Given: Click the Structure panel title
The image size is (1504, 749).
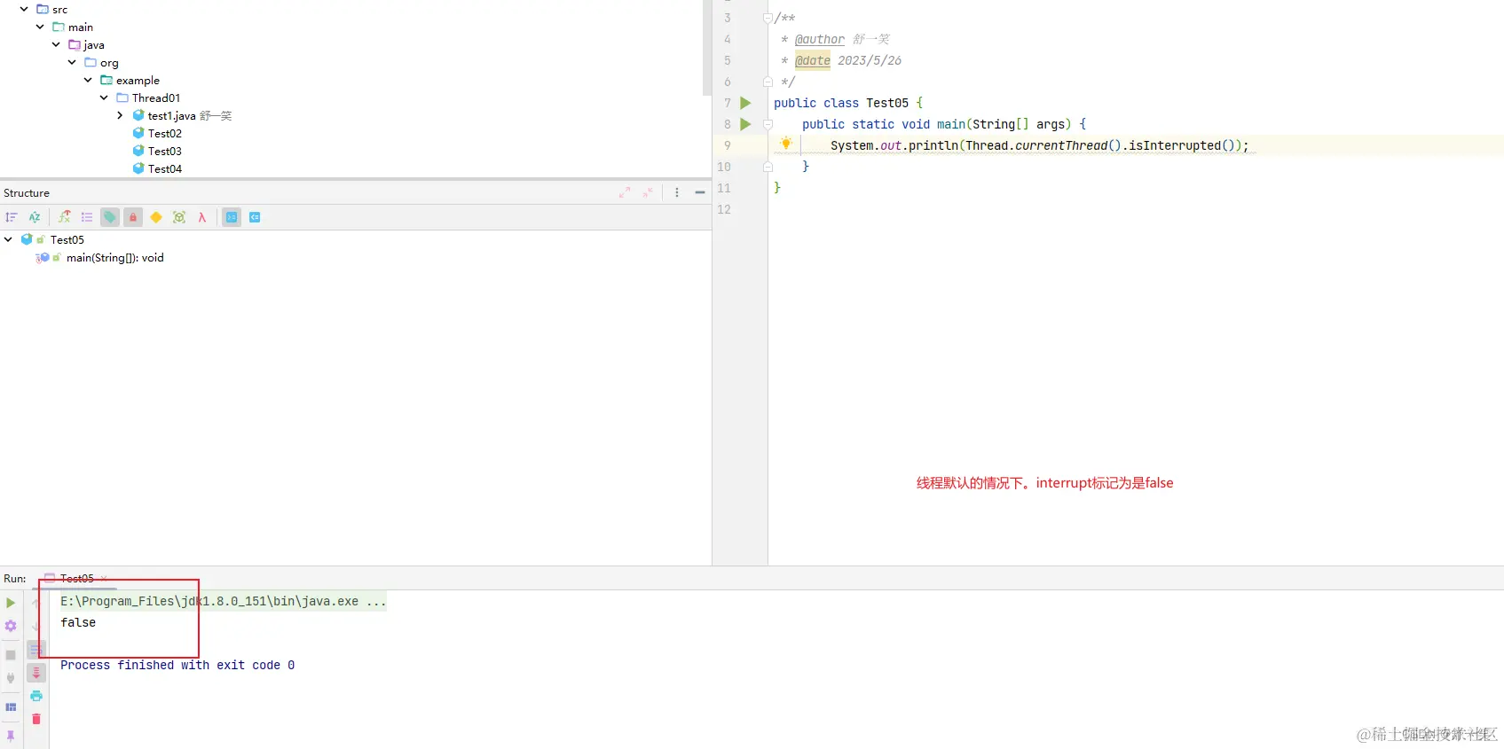Looking at the screenshot, I should click(x=27, y=192).
